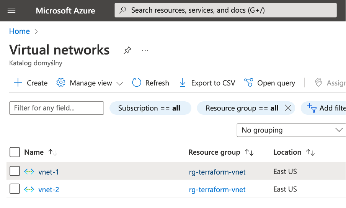Click the Microsoft Azure title

point(65,11)
